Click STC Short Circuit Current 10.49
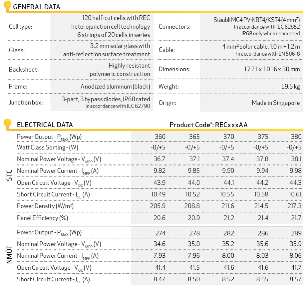The image size is (306, 287). (x=158, y=194)
